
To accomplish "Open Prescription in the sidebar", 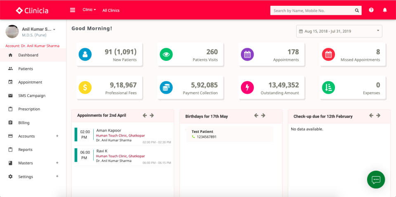I will click(33, 109).
